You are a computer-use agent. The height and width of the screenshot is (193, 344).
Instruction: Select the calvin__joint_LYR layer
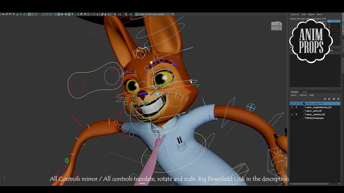314,111
